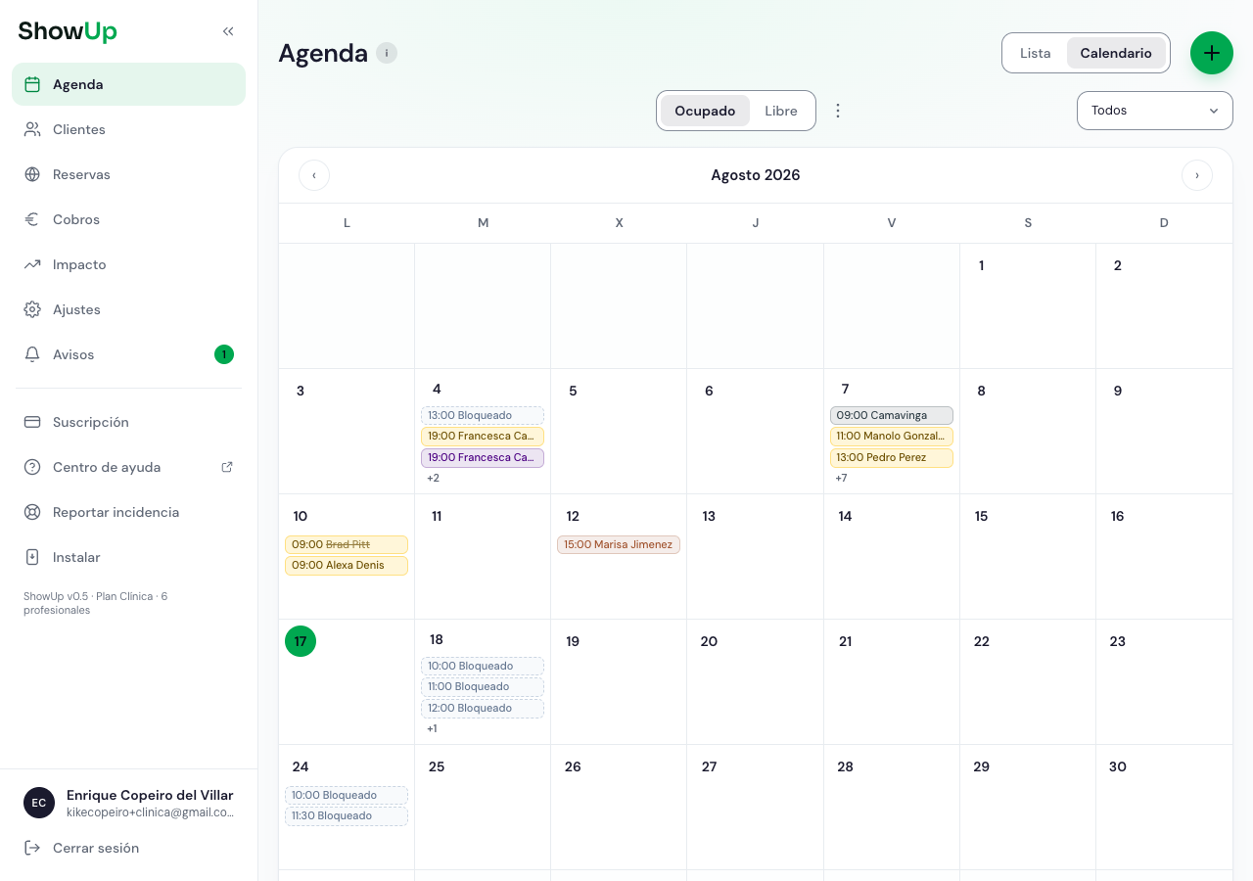Click the ShowUp logo
The width and height of the screenshot is (1253, 881).
tap(68, 31)
